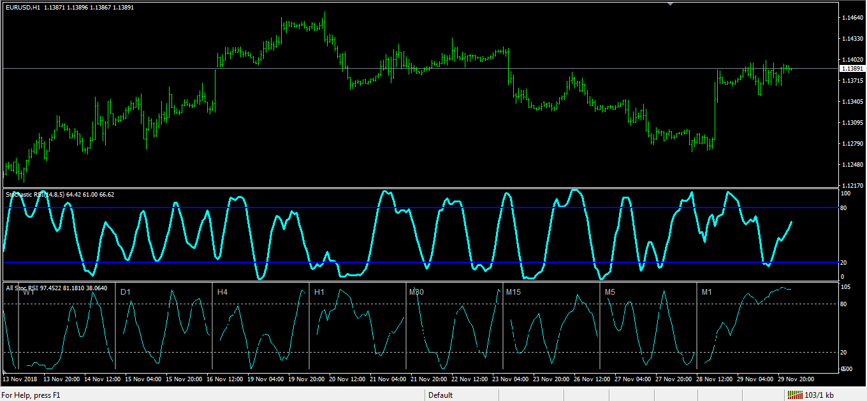This screenshot has width=867, height=401.
Task: Click the D1 timeframe label
Action: pyautogui.click(x=126, y=292)
